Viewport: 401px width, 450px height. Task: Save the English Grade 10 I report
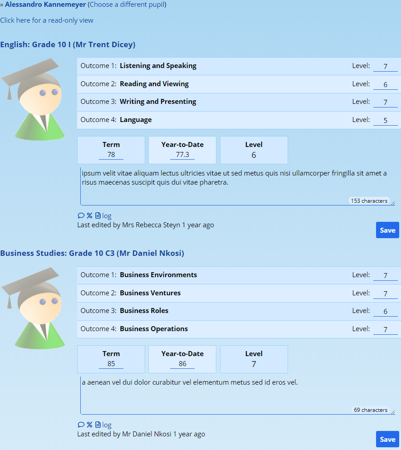[387, 230]
